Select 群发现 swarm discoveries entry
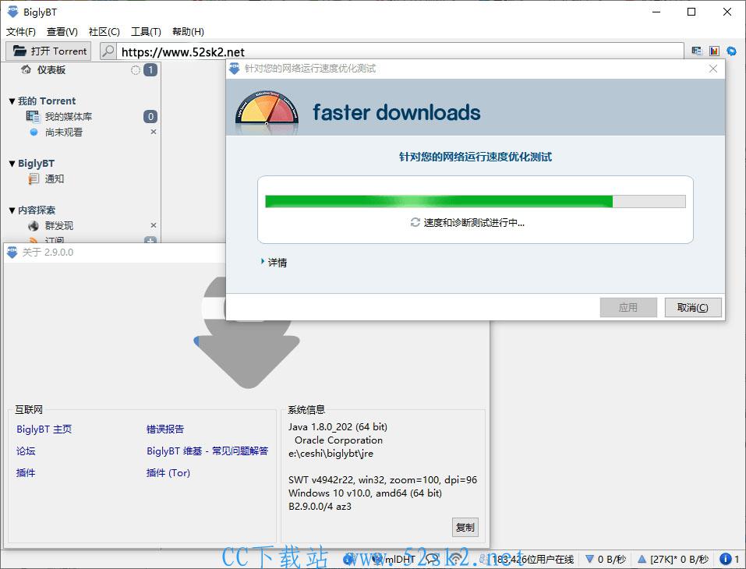 [59, 225]
